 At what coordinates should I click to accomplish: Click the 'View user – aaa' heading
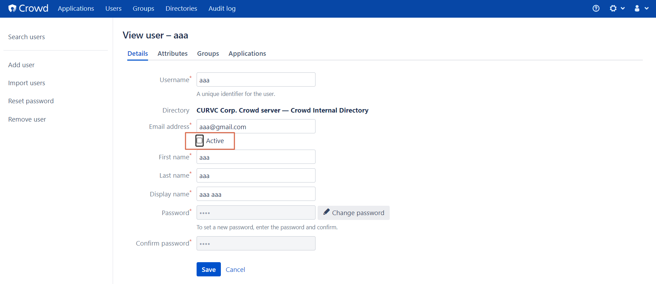(155, 35)
